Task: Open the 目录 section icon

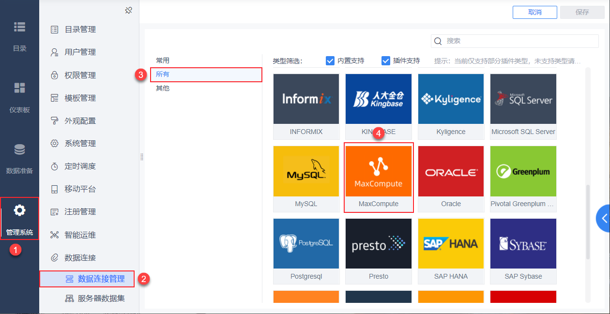Action: [19, 27]
